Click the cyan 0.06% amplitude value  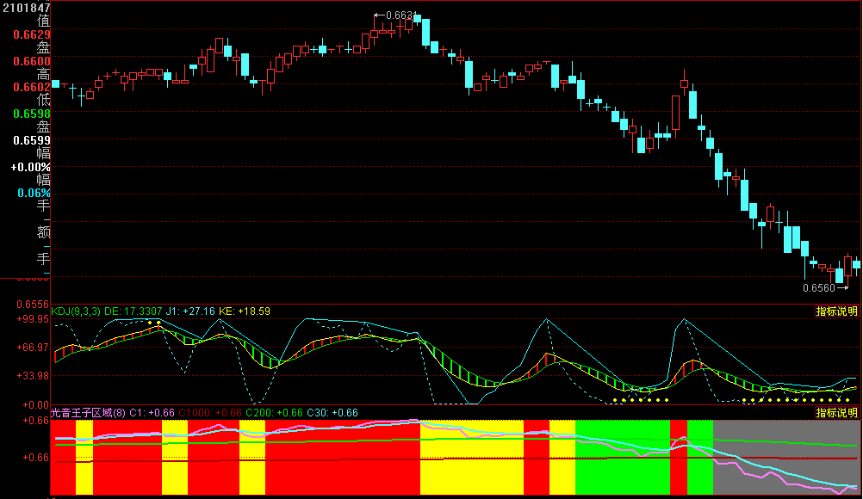click(34, 193)
